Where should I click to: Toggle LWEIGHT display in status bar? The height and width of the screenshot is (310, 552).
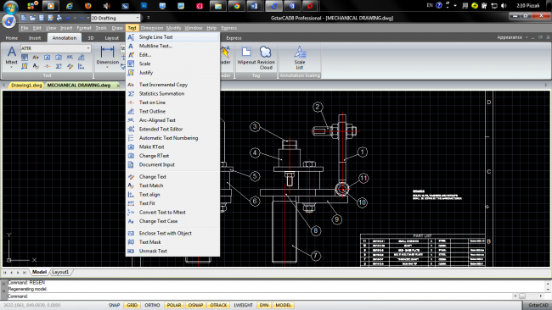[x=243, y=305]
